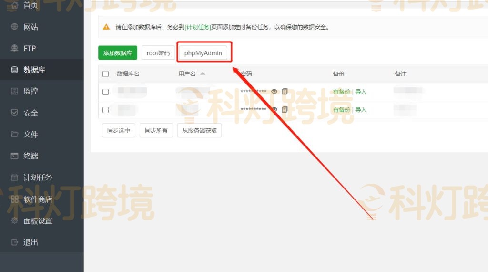Click the 安全 shield icon

pyautogui.click(x=14, y=113)
